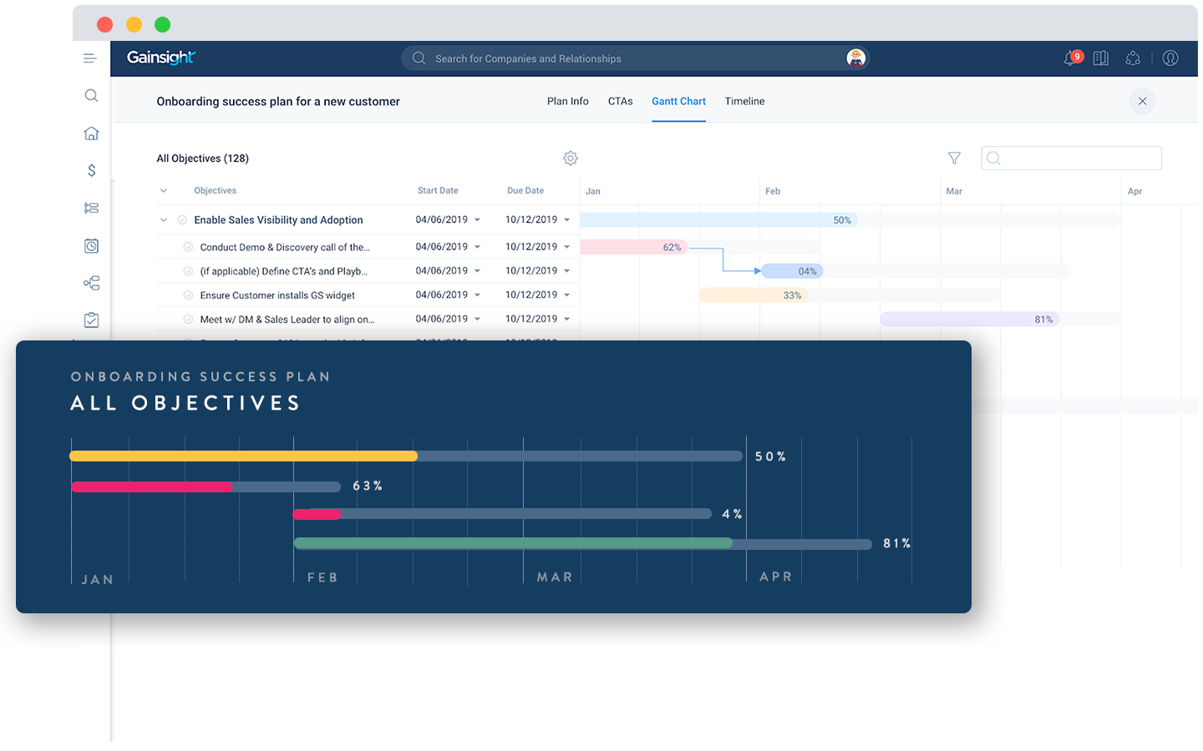Click the hamburger menu icon
1203x751 pixels.
90,58
